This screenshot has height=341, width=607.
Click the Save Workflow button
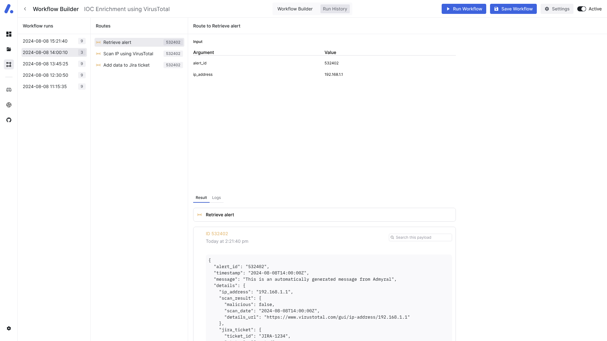click(513, 9)
